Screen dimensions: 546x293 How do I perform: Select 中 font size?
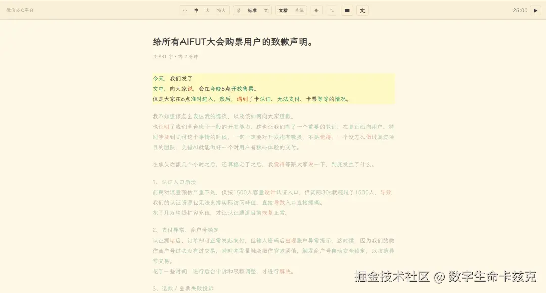tap(196, 10)
